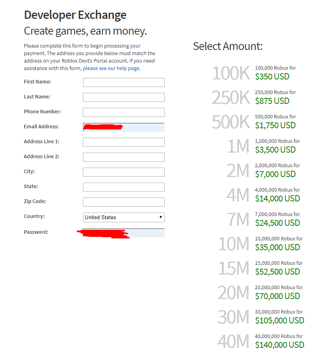This screenshot has width=331, height=349.
Task: Click the State input field
Action: (x=124, y=187)
